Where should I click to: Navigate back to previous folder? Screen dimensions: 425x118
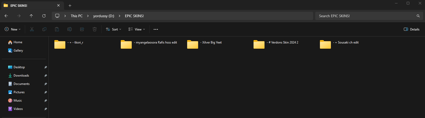[6, 16]
